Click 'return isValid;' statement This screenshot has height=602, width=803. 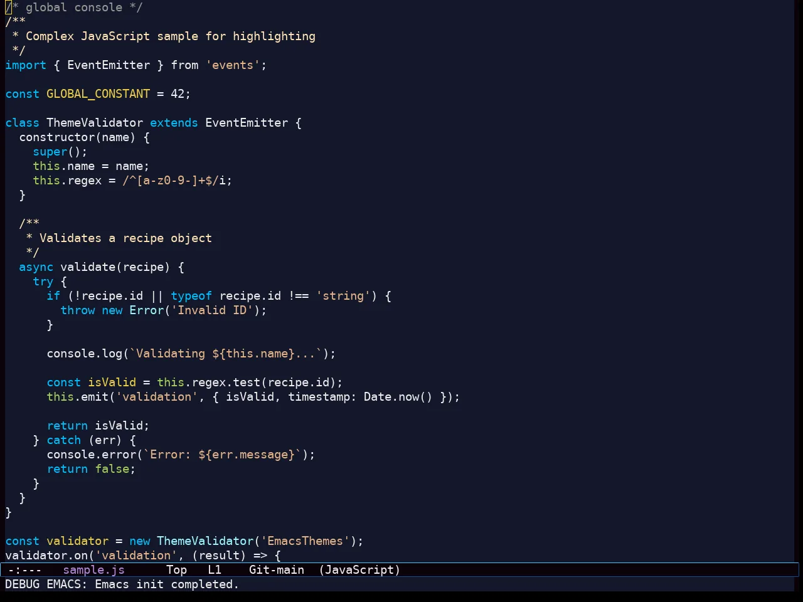pos(98,426)
